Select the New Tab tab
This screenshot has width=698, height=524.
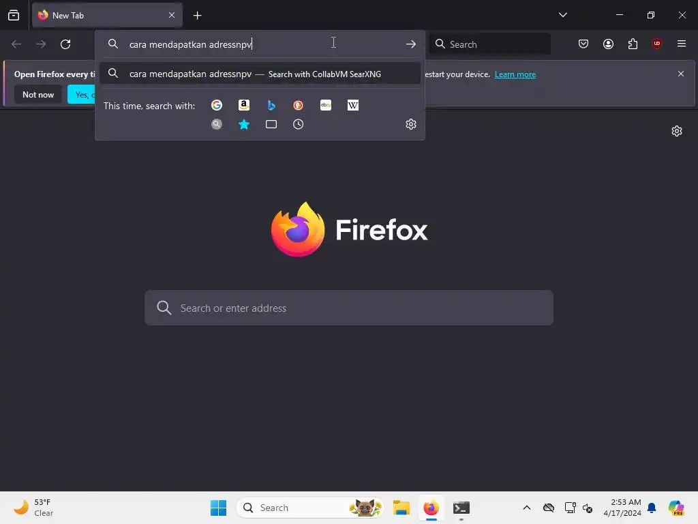pos(107,15)
